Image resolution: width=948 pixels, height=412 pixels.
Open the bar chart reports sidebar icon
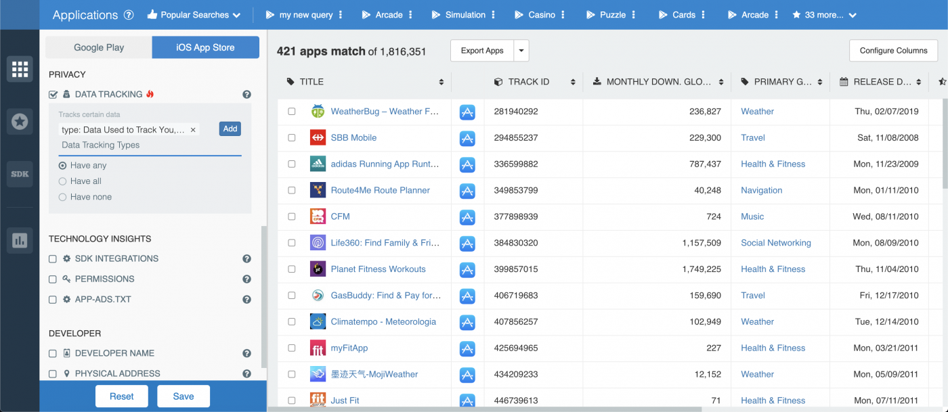pos(20,240)
